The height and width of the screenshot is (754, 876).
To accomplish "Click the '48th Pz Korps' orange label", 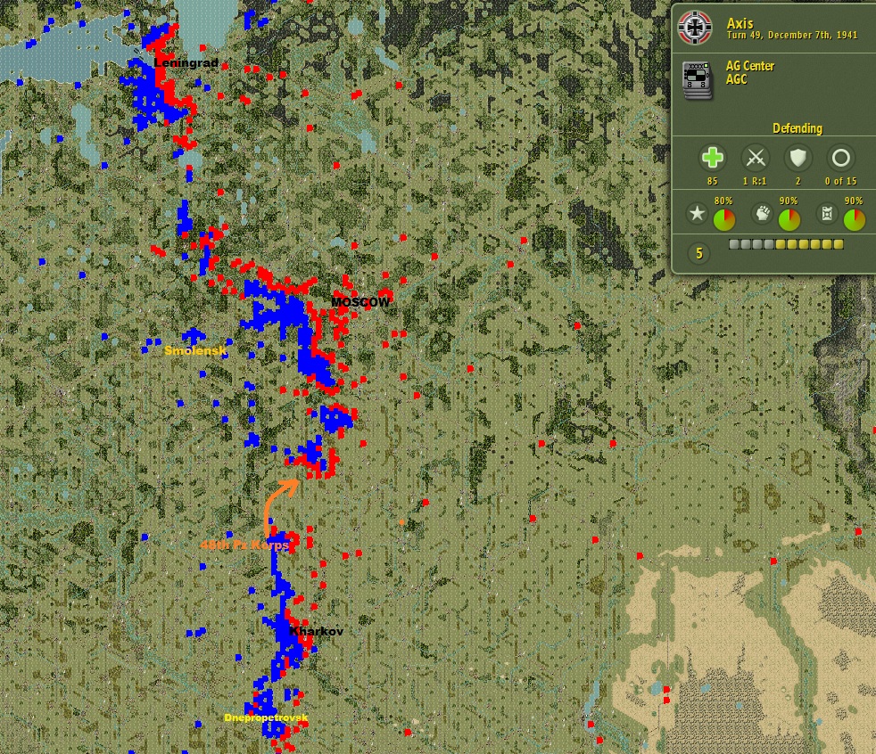I will [x=244, y=545].
